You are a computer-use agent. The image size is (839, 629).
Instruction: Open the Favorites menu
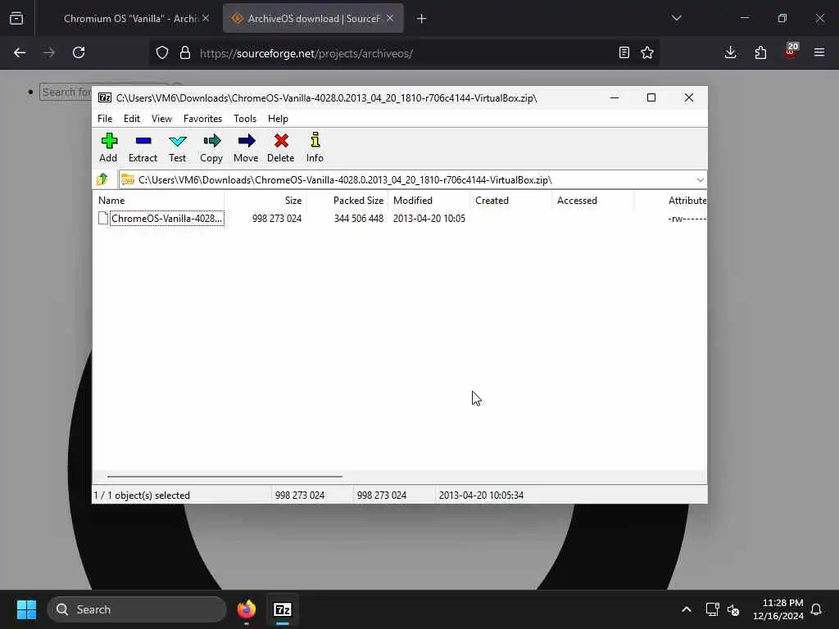[x=203, y=119]
